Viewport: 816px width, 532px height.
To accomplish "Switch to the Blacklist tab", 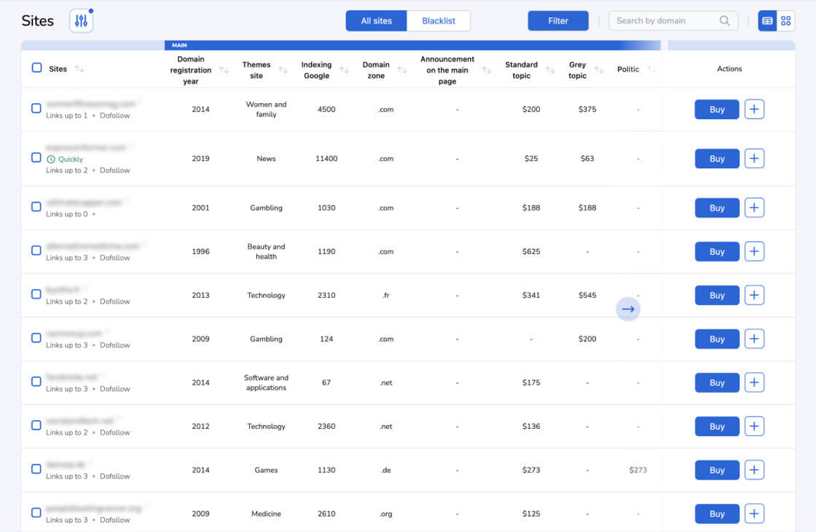I will (x=438, y=21).
